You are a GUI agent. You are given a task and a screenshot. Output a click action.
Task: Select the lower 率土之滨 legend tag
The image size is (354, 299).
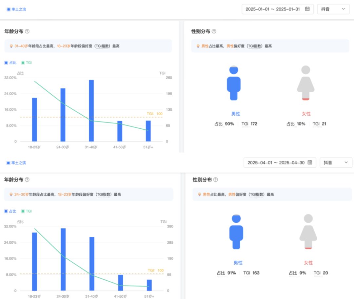point(16,163)
